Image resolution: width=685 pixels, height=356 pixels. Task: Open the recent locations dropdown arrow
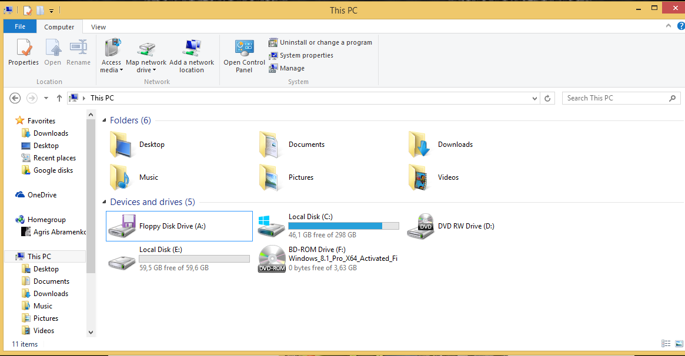coord(46,98)
